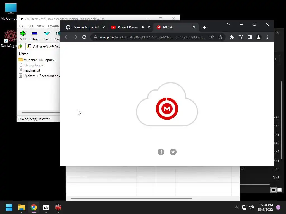Open Chrome media controls icon
286x214 pixels.
tap(240, 37)
